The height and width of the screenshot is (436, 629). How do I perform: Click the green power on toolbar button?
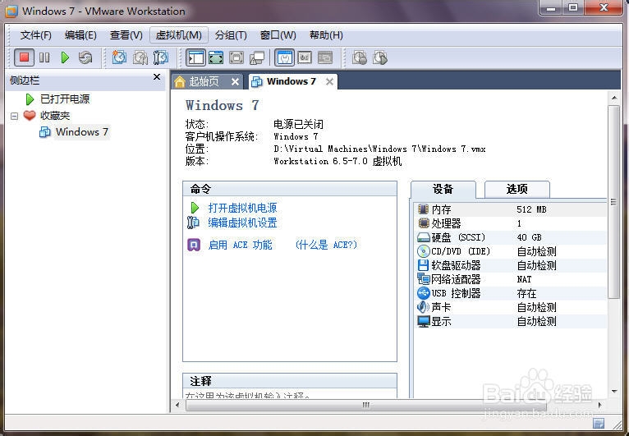[65, 57]
